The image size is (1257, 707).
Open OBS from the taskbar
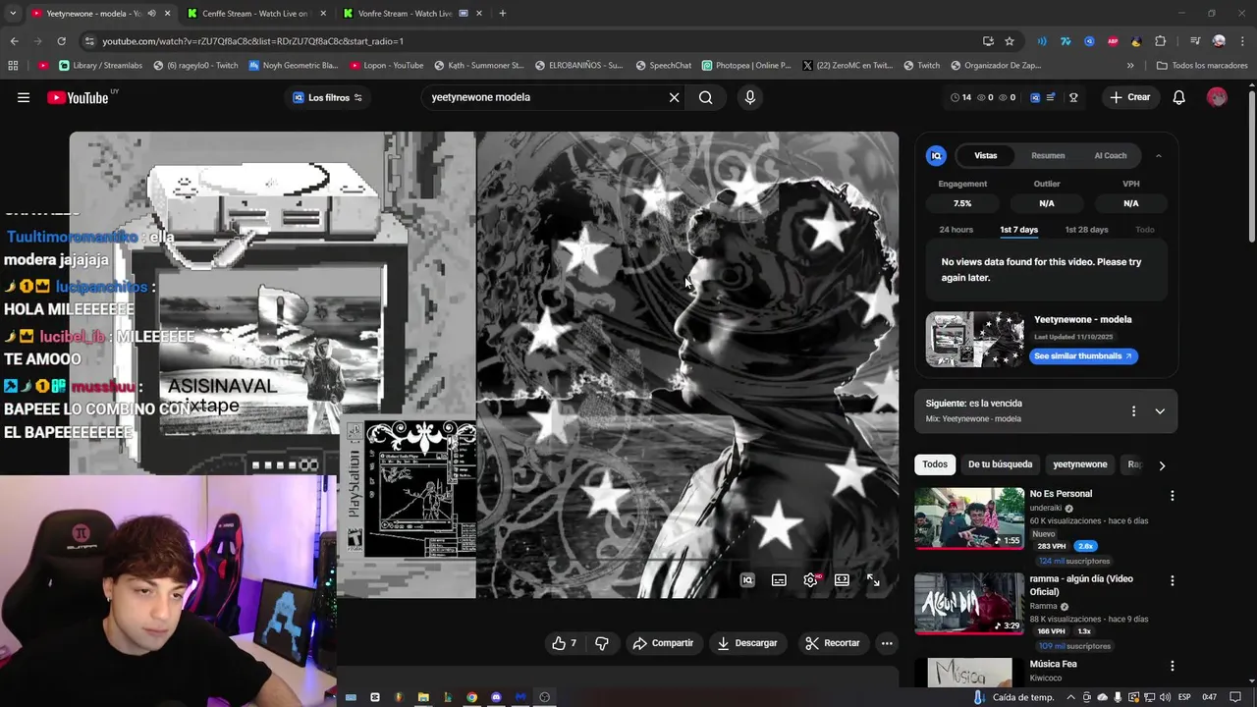click(545, 697)
